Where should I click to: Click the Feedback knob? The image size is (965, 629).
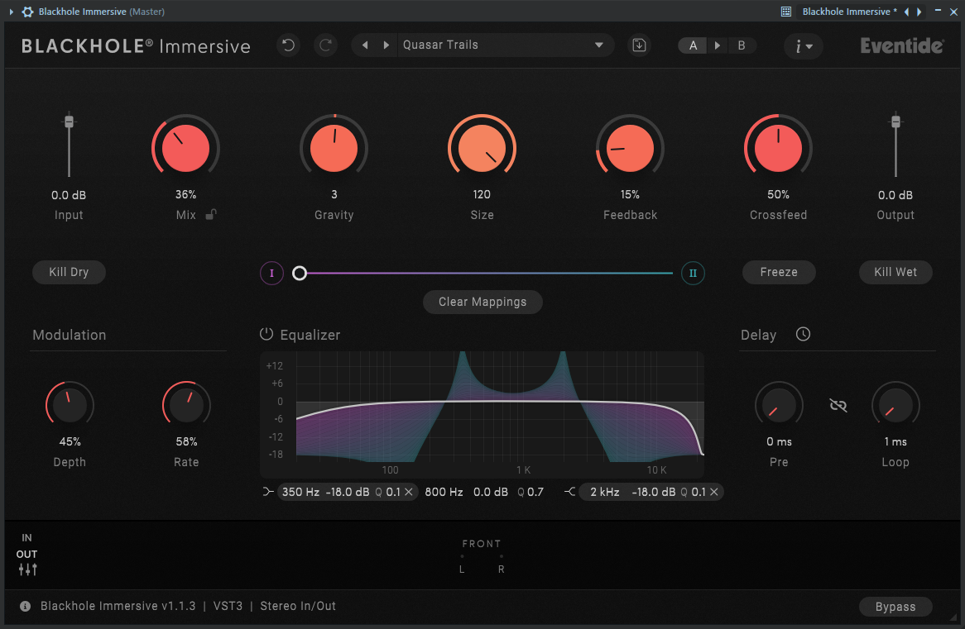630,148
